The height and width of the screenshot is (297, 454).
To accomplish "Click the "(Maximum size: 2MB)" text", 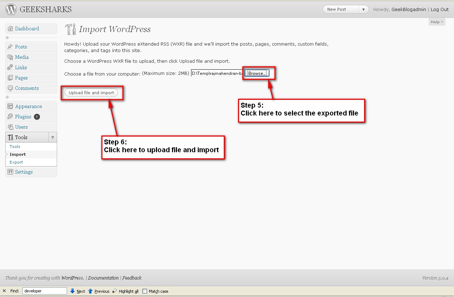I will pos(166,73).
